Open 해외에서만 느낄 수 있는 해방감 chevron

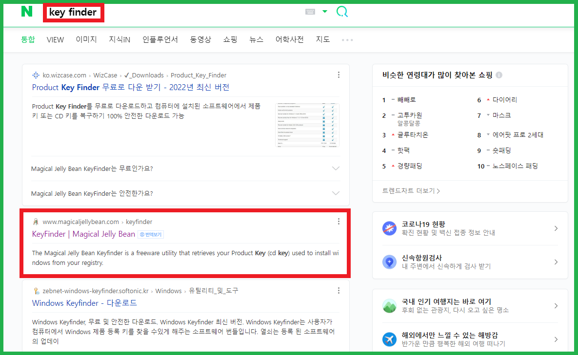(556, 339)
